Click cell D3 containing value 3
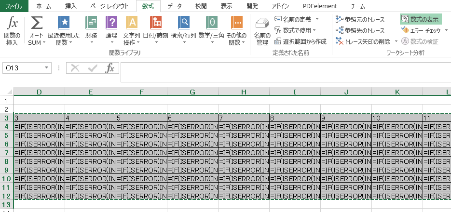This screenshot has height=212, width=451. (40, 118)
